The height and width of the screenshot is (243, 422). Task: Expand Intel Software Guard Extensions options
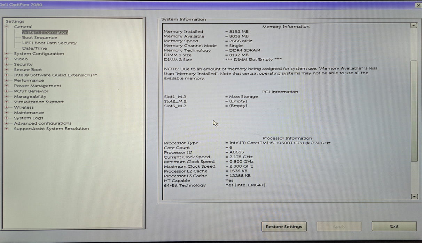point(6,75)
